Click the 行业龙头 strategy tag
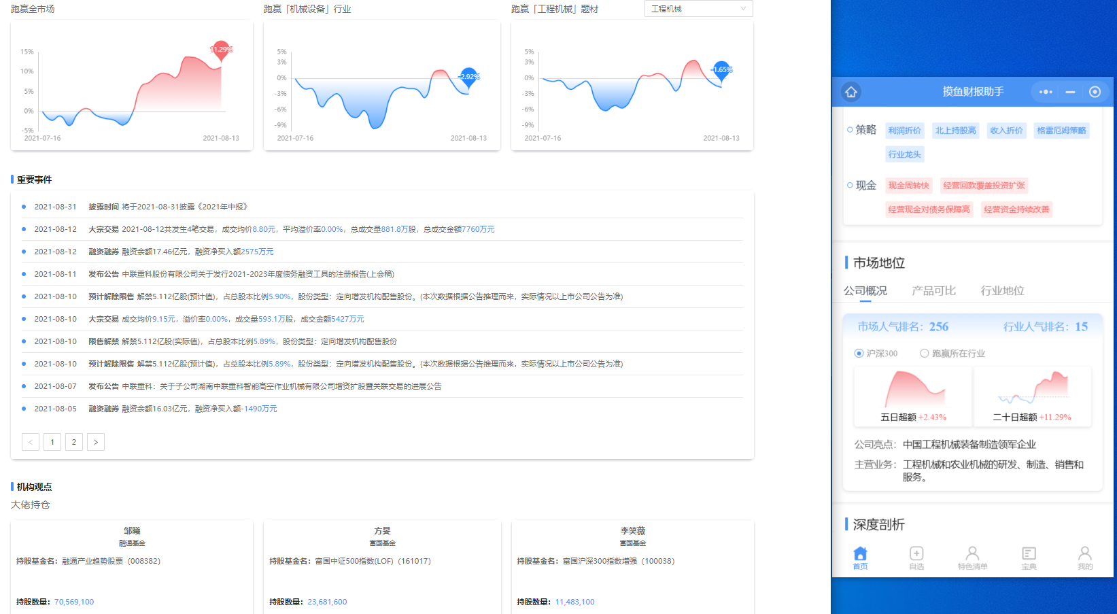This screenshot has width=1117, height=614. point(905,154)
